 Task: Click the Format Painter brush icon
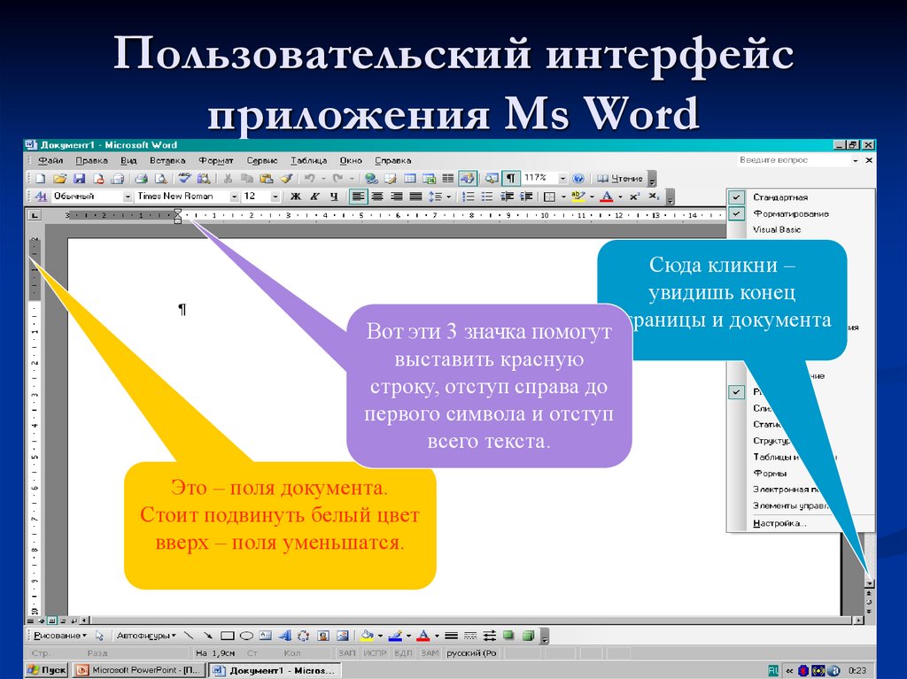pos(285,179)
